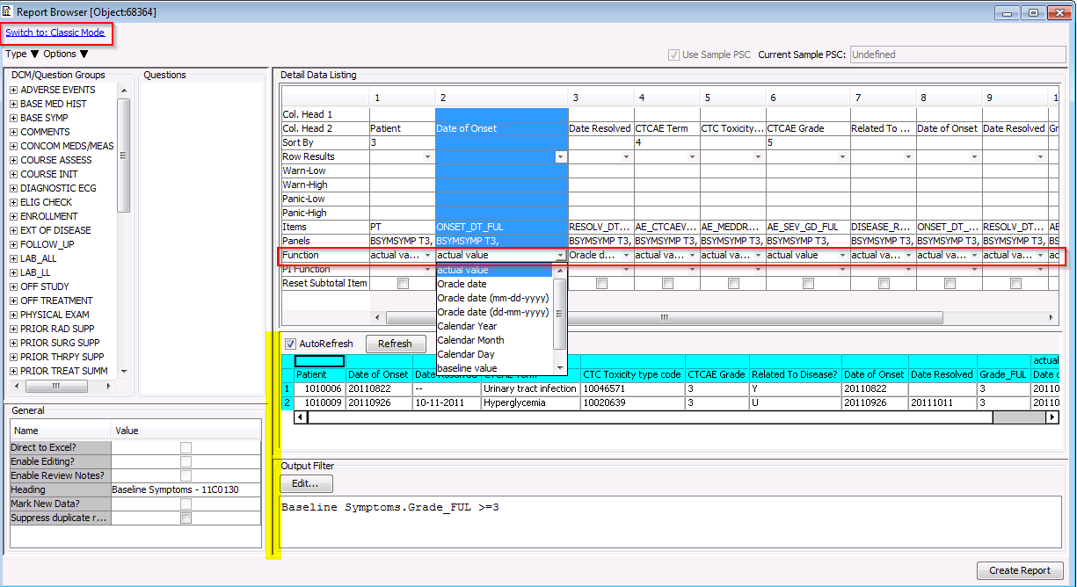
Task: Expand the ADVERSE EVENTS group
Action: pos(14,90)
